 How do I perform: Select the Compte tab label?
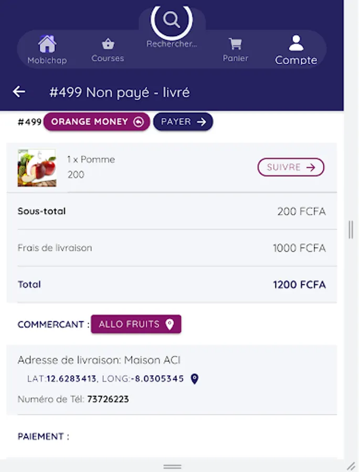click(296, 60)
